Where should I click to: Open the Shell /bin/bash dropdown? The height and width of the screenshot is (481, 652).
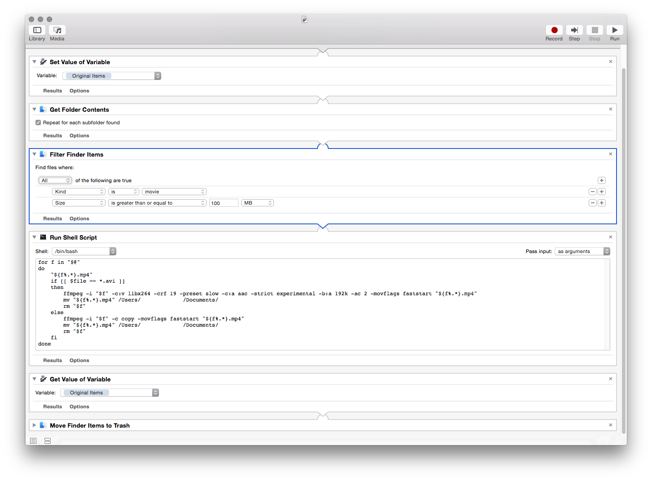84,251
